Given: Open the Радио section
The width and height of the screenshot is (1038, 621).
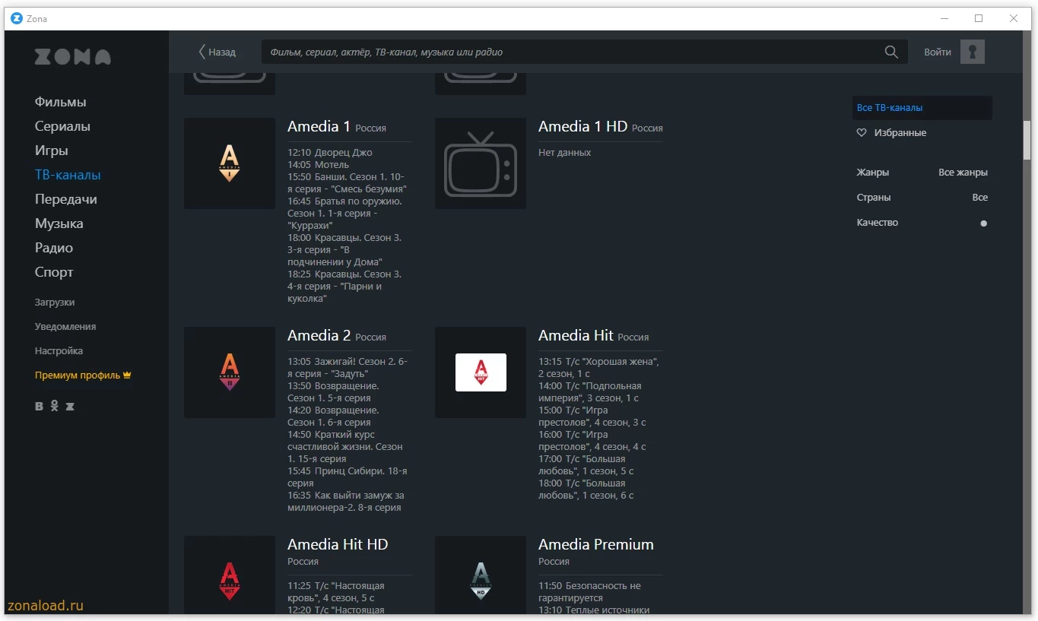Looking at the screenshot, I should pyautogui.click(x=54, y=248).
